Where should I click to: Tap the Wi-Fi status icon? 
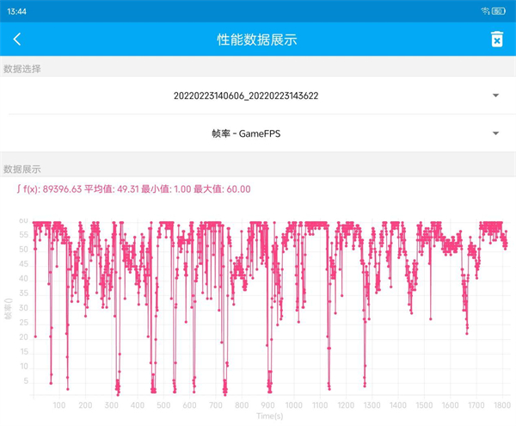coord(486,9)
